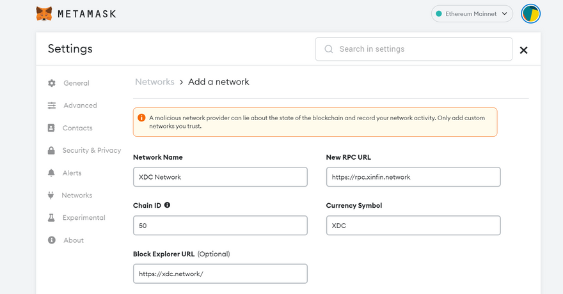Click the Chain ID info tooltip icon
The height and width of the screenshot is (294, 563).
point(168,205)
